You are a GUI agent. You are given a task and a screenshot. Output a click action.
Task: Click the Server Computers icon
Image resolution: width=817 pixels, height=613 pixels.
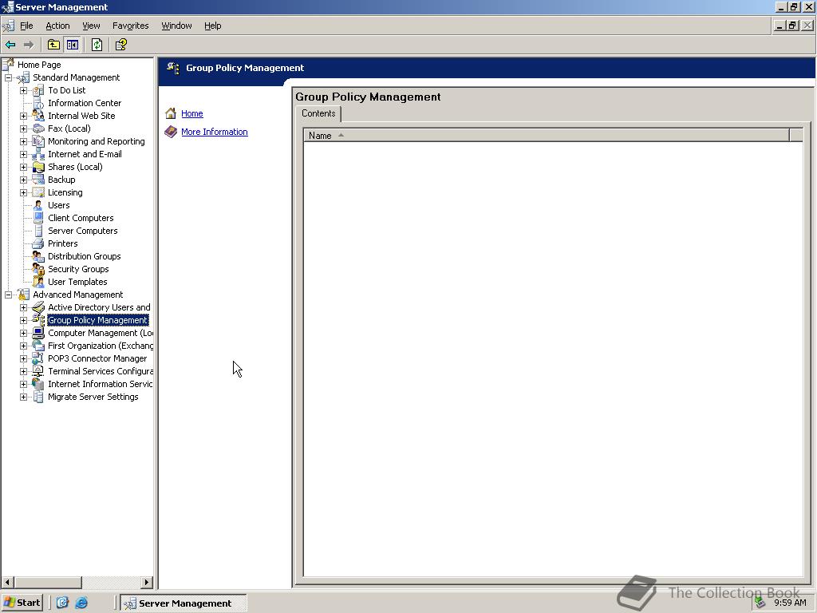(38, 231)
